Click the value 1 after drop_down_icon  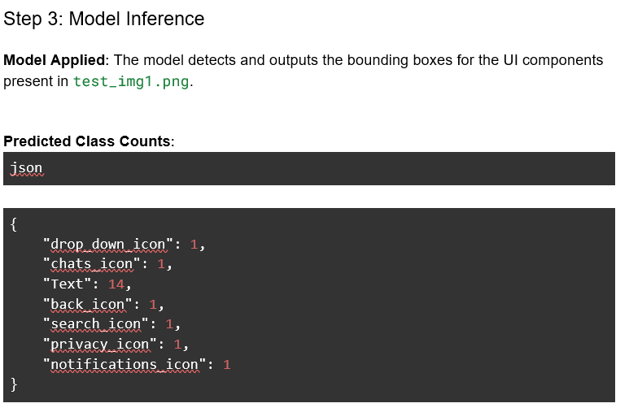194,244
